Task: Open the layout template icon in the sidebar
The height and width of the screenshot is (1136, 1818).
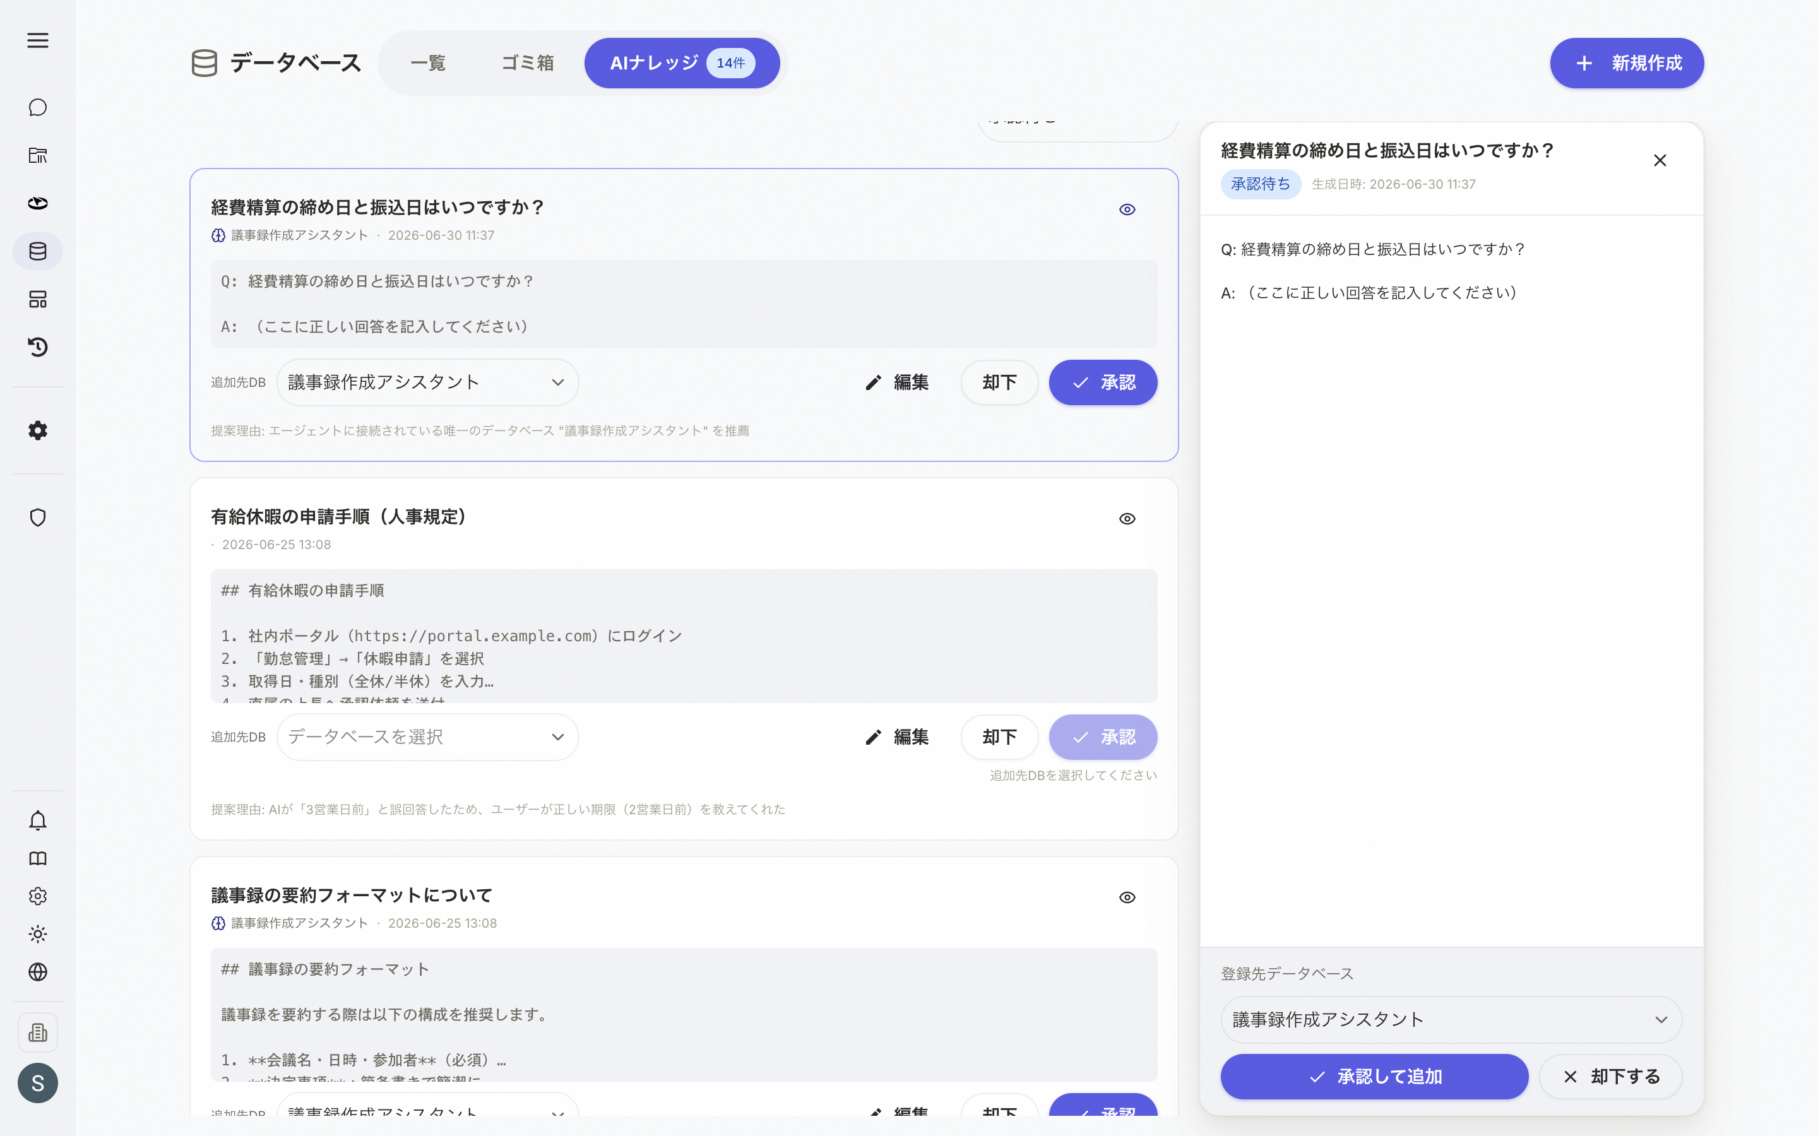Action: (38, 299)
